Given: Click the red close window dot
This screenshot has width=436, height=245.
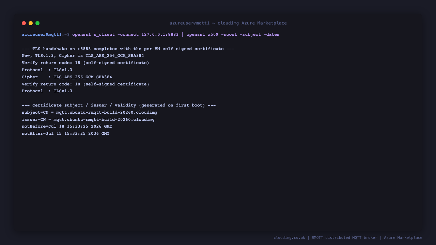Looking at the screenshot, I should [24, 23].
